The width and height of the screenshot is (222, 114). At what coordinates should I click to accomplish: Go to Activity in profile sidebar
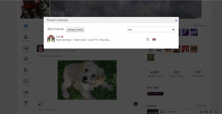point(26,27)
